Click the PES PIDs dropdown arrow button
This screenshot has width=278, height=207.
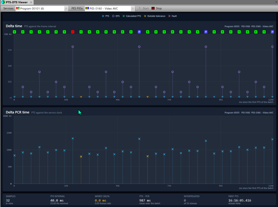click(132, 8)
